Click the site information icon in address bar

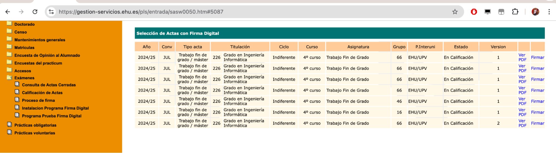pyautogui.click(x=51, y=12)
